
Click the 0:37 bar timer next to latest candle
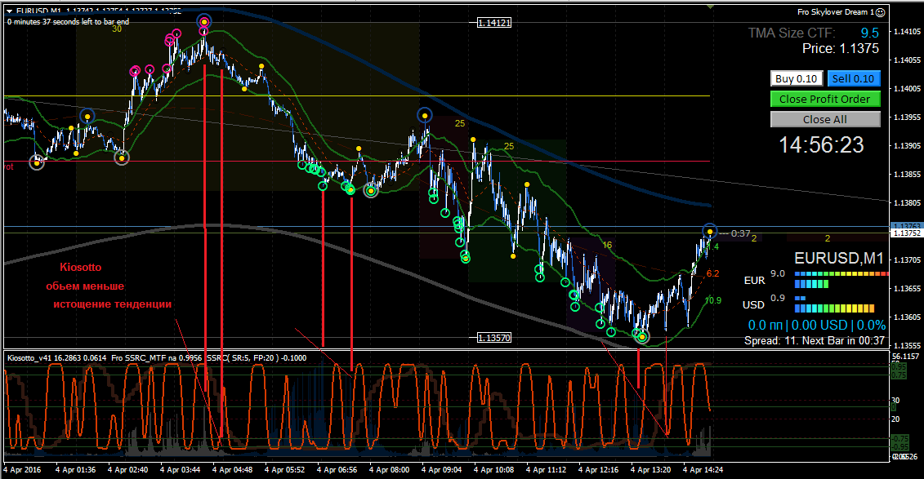pyautogui.click(x=741, y=233)
